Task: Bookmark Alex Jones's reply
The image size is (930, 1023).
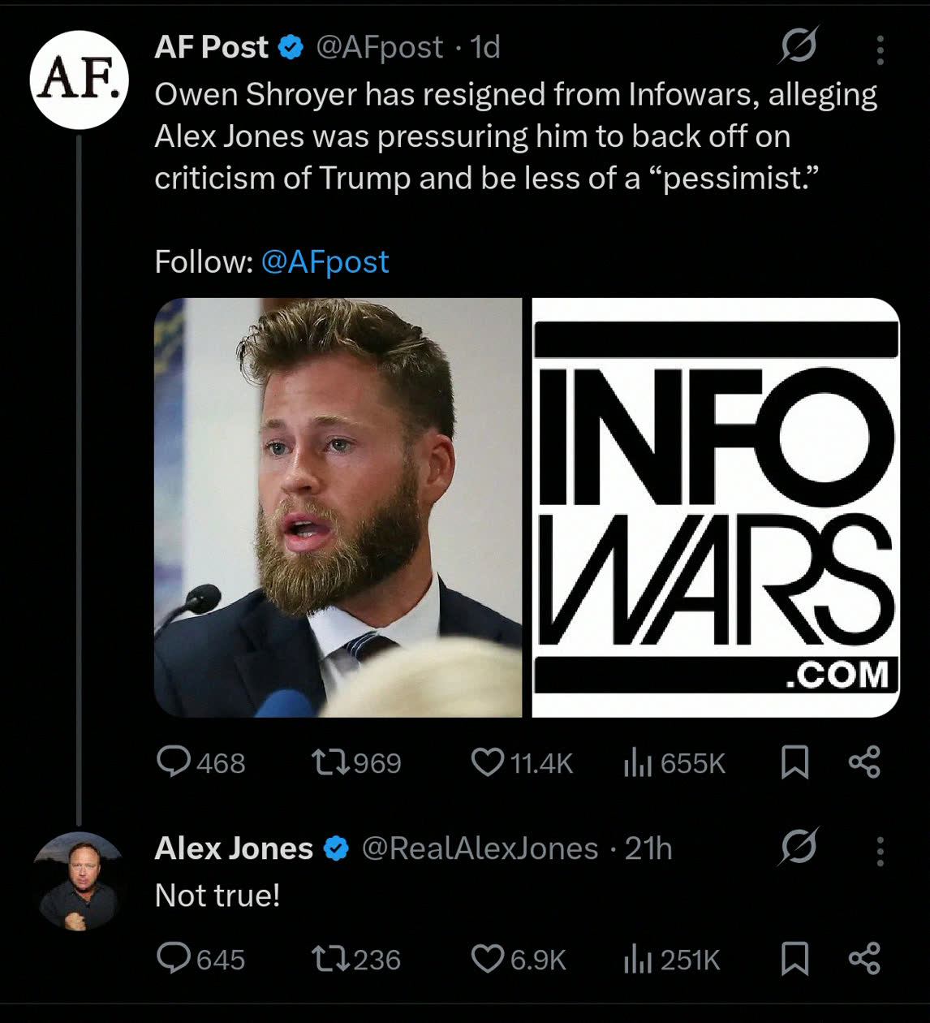Action: (794, 959)
